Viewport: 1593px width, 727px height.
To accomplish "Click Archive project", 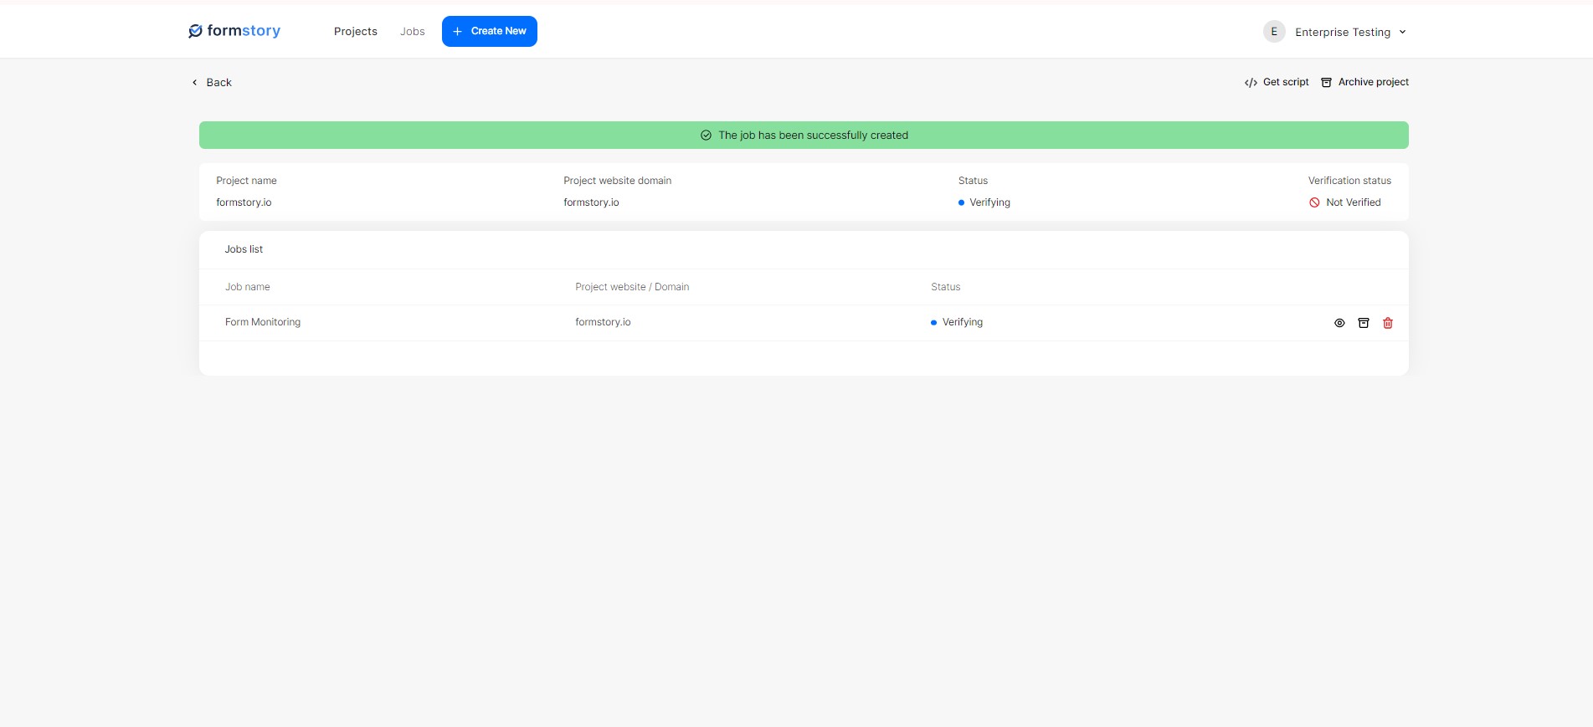I will coord(1364,82).
